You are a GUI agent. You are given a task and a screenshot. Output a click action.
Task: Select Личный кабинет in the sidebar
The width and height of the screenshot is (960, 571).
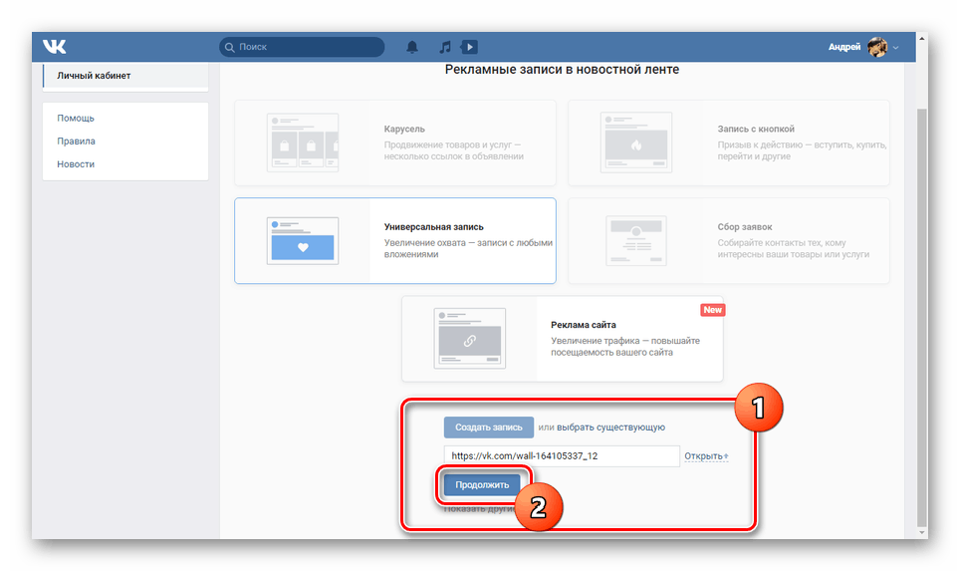pyautogui.click(x=125, y=76)
